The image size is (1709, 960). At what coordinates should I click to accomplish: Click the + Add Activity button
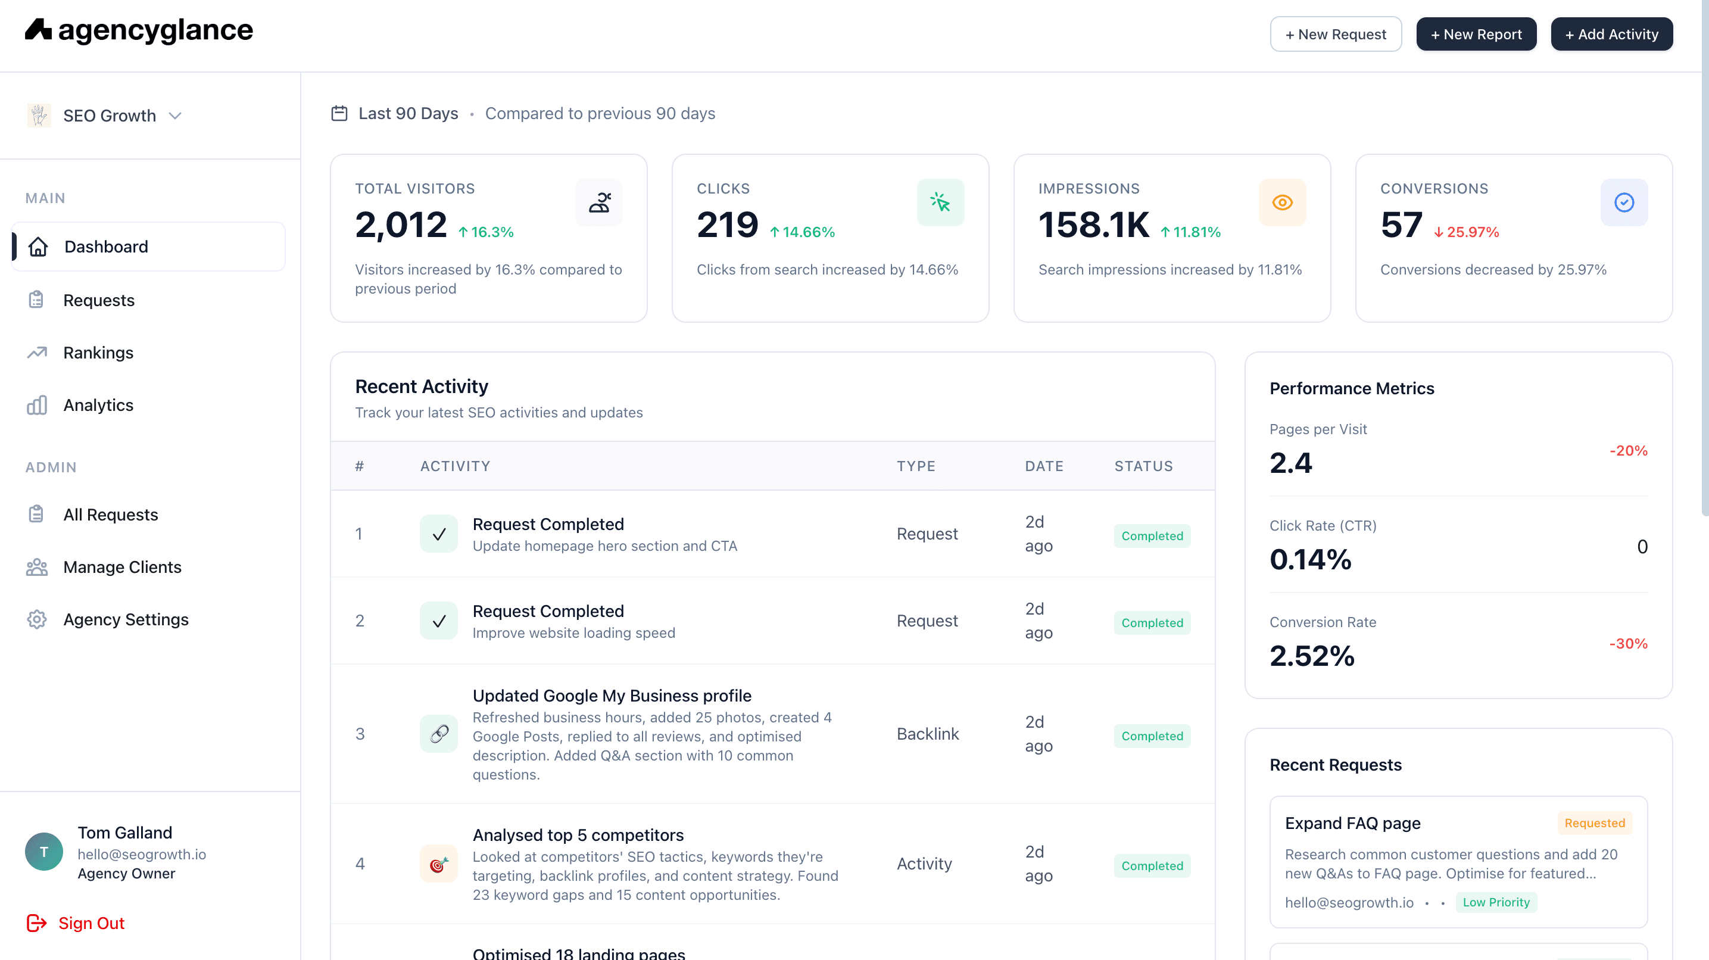tap(1611, 34)
